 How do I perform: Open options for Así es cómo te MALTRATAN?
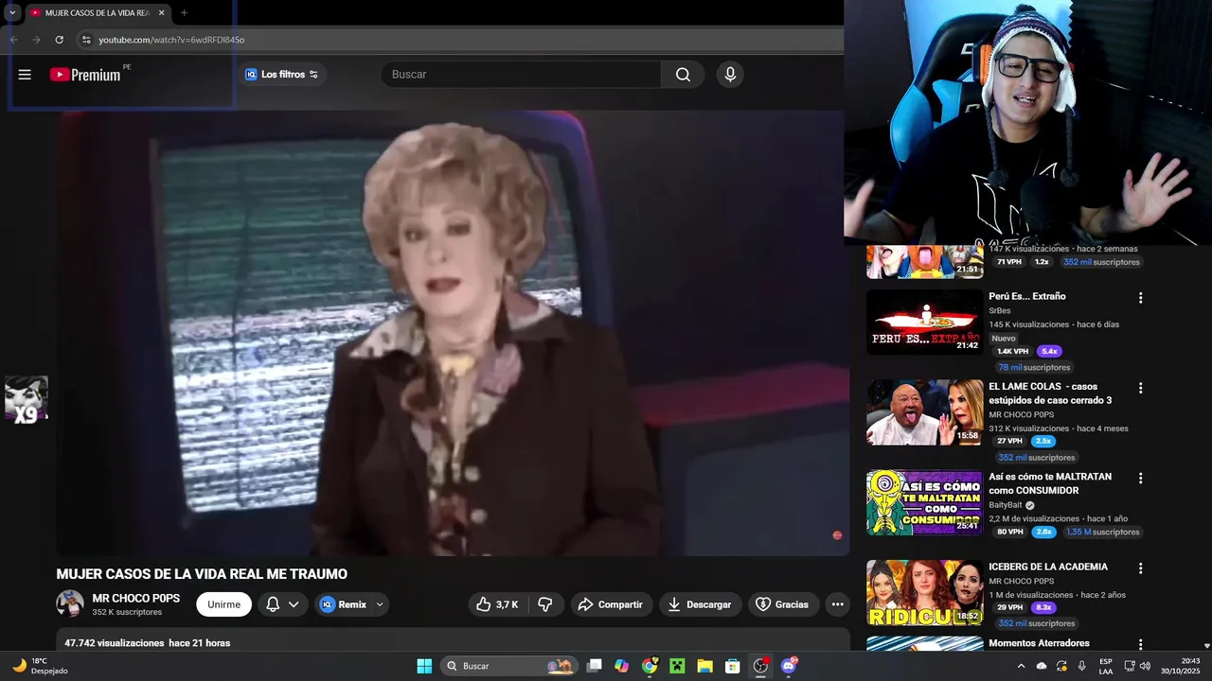tap(1140, 478)
